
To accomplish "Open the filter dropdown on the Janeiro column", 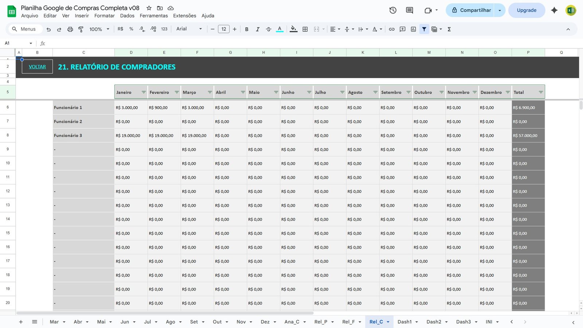I will (x=143, y=92).
